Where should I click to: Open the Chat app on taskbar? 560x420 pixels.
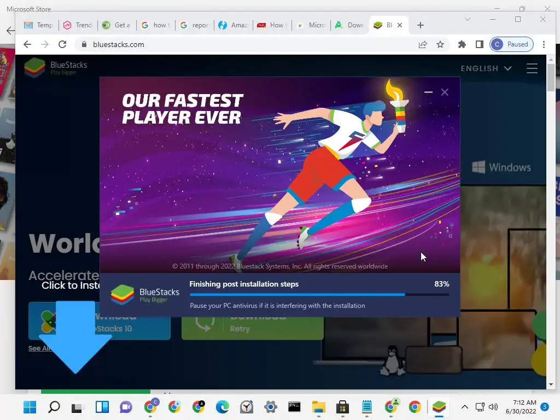pyautogui.click(x=126, y=407)
